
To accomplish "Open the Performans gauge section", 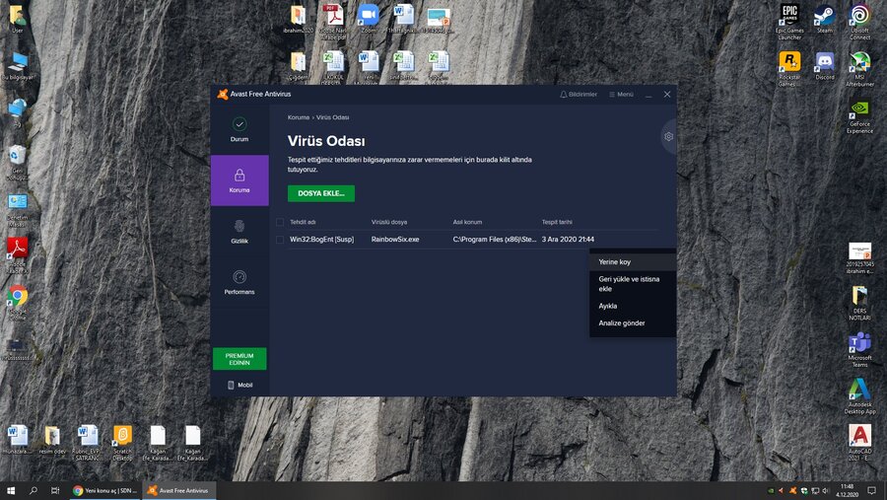I will [239, 277].
